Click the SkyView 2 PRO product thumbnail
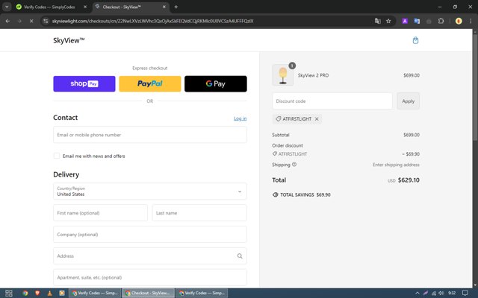This screenshot has height=298, width=478. click(283, 74)
